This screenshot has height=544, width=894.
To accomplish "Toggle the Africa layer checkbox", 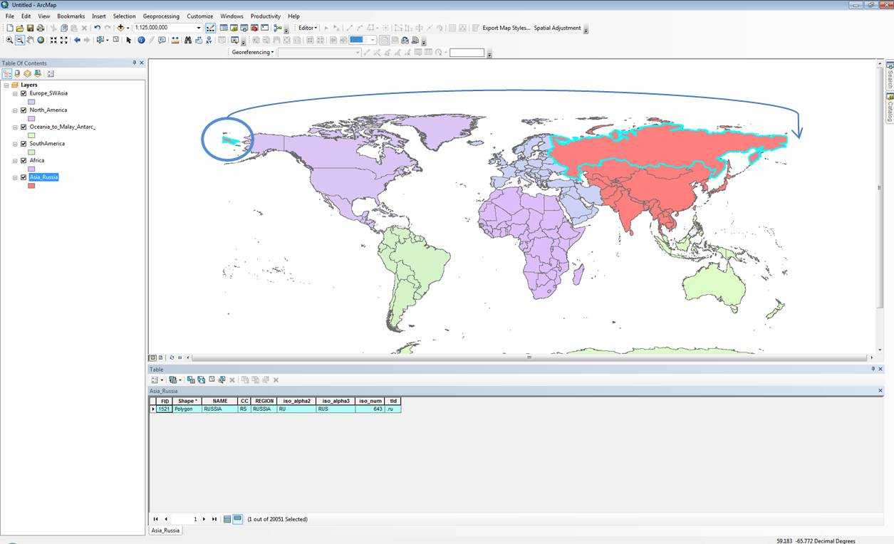I will (x=24, y=160).
